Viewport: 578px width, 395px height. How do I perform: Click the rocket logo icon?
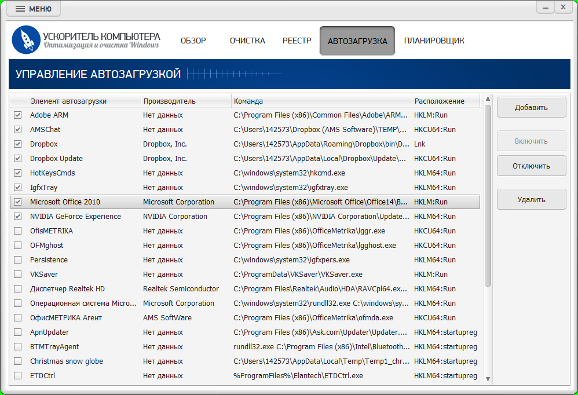[26, 40]
